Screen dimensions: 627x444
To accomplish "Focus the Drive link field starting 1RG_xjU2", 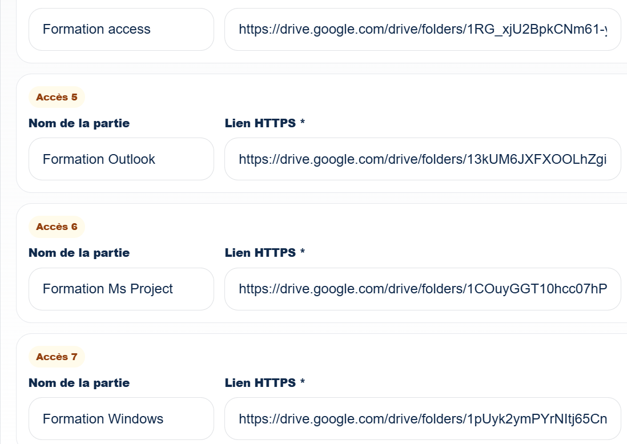I will 423,30.
